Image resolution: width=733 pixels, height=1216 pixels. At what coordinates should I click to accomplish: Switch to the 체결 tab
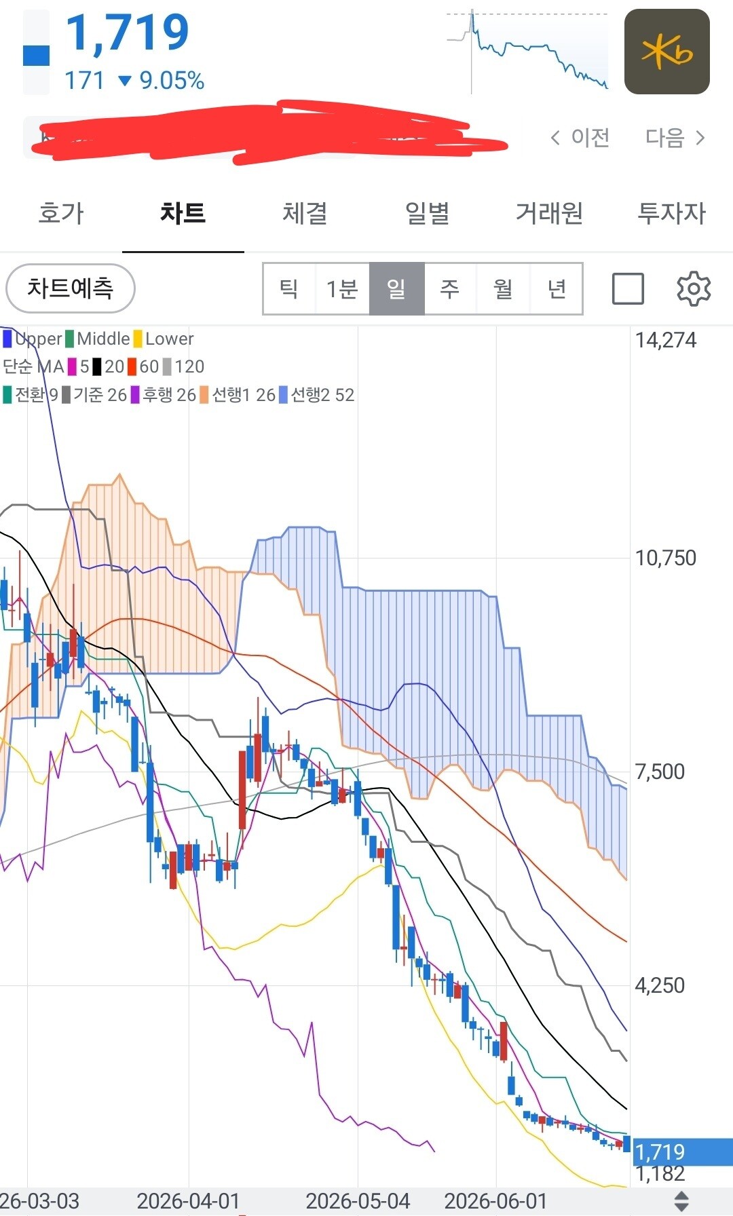[x=305, y=213]
